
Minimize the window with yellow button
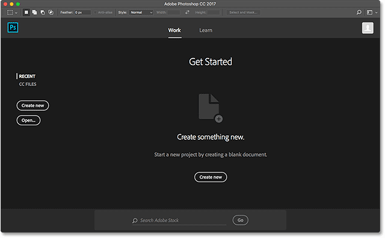[x=11, y=4]
